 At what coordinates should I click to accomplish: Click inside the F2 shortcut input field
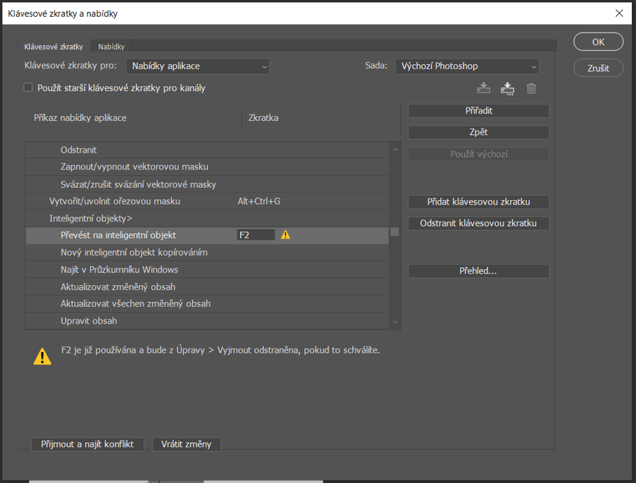[x=255, y=234]
